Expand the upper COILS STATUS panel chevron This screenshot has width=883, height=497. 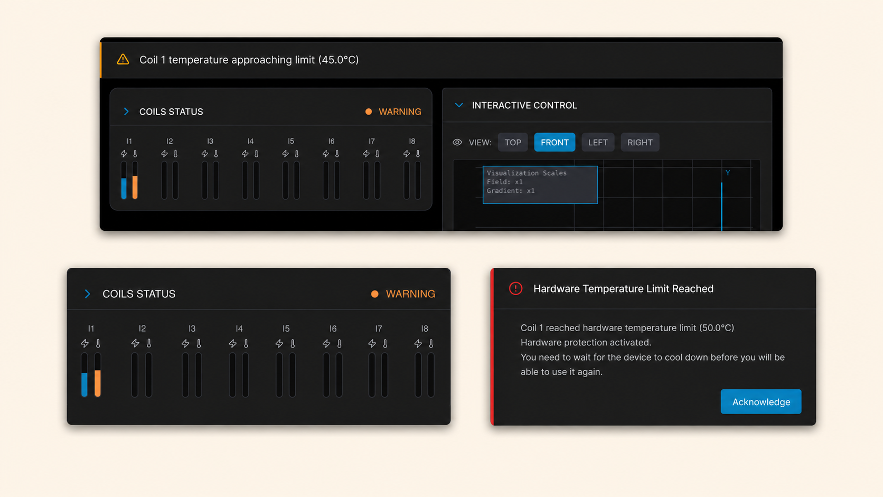[126, 111]
